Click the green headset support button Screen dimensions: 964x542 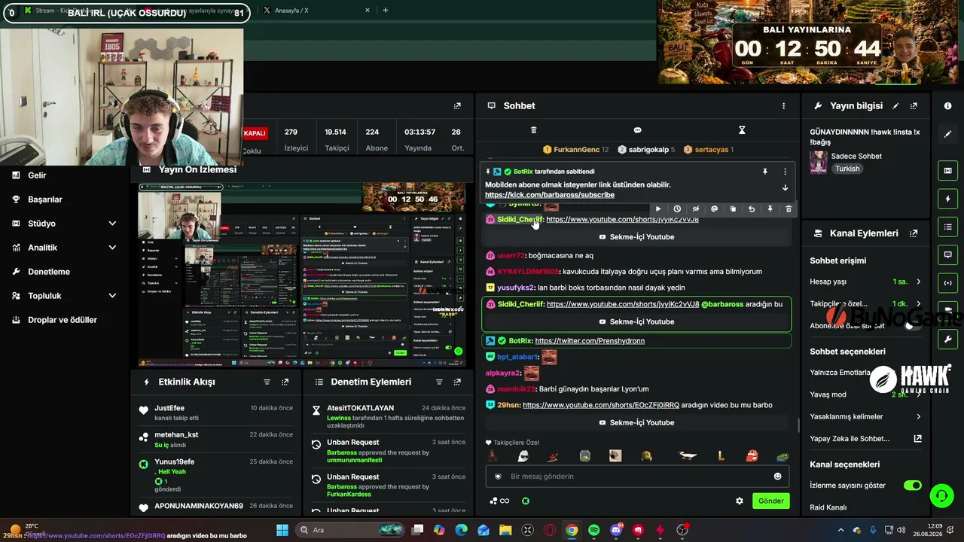tap(941, 495)
